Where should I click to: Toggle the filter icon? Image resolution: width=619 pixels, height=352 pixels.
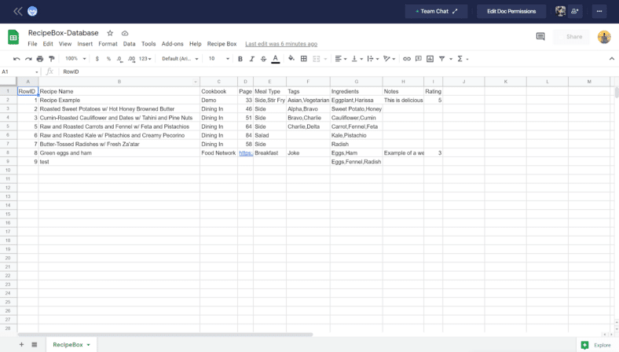(x=441, y=59)
